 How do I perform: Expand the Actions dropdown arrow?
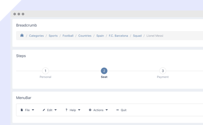(107, 110)
